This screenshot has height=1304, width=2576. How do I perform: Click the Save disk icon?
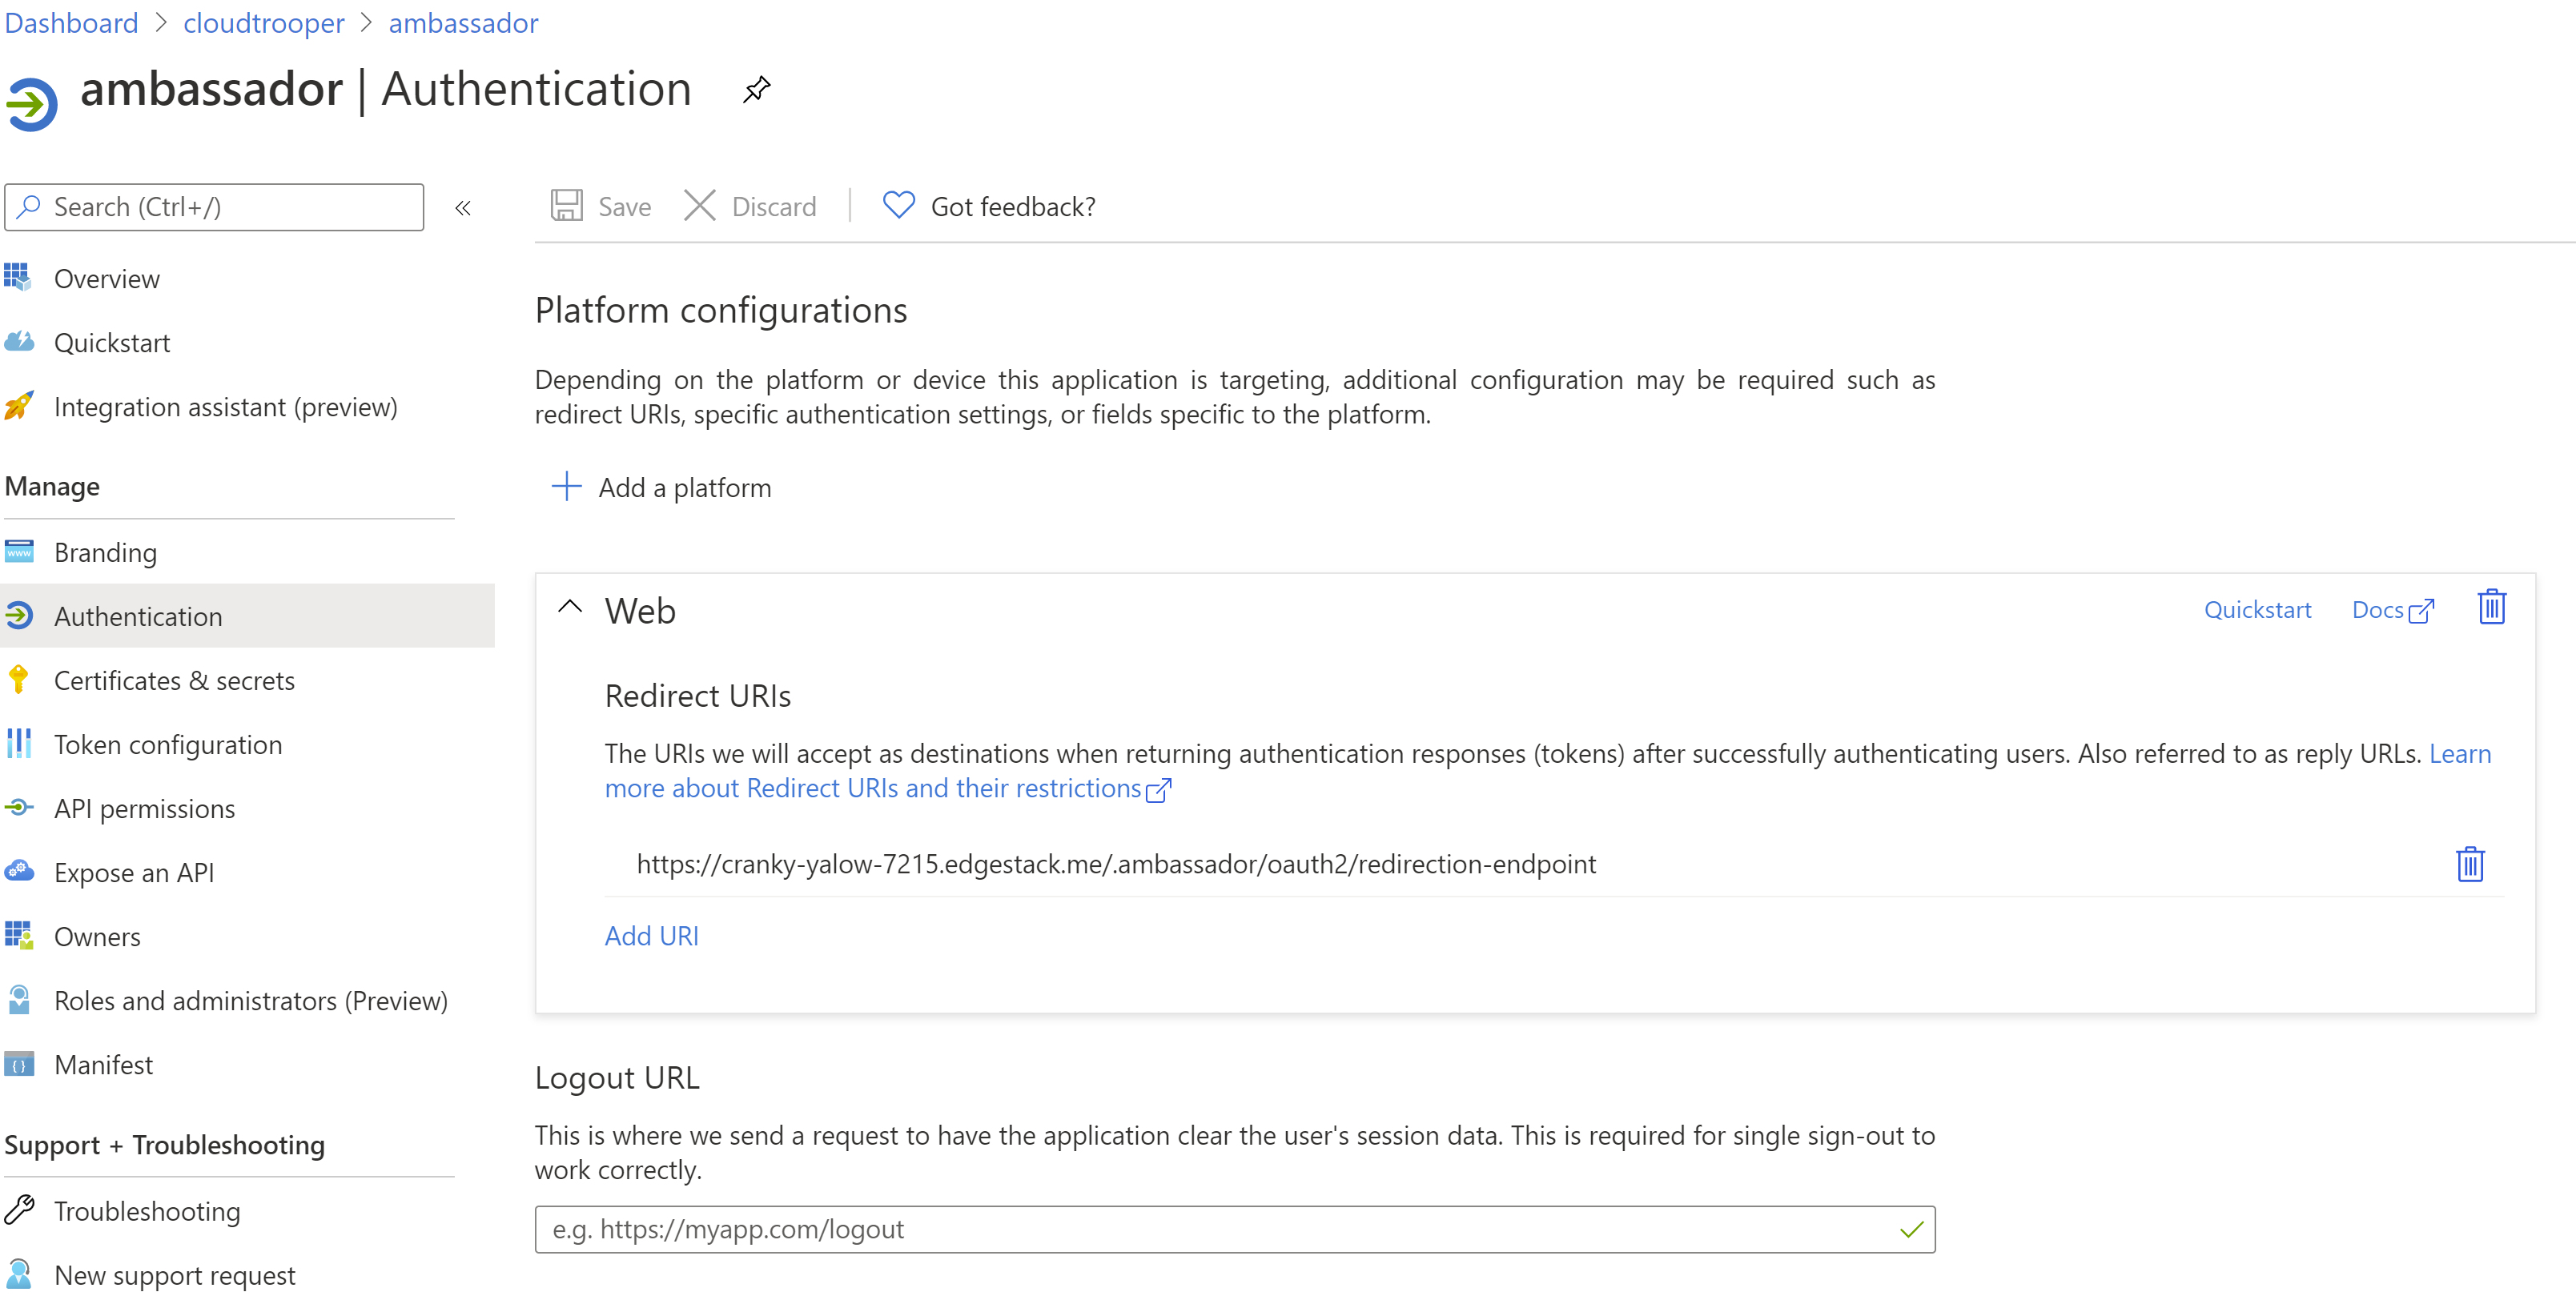[x=567, y=205]
